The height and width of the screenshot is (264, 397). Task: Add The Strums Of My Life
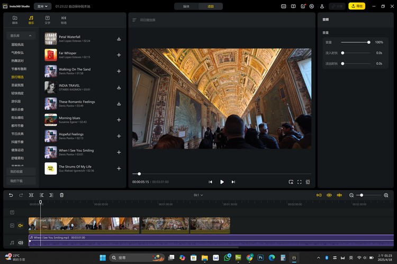pos(119,168)
